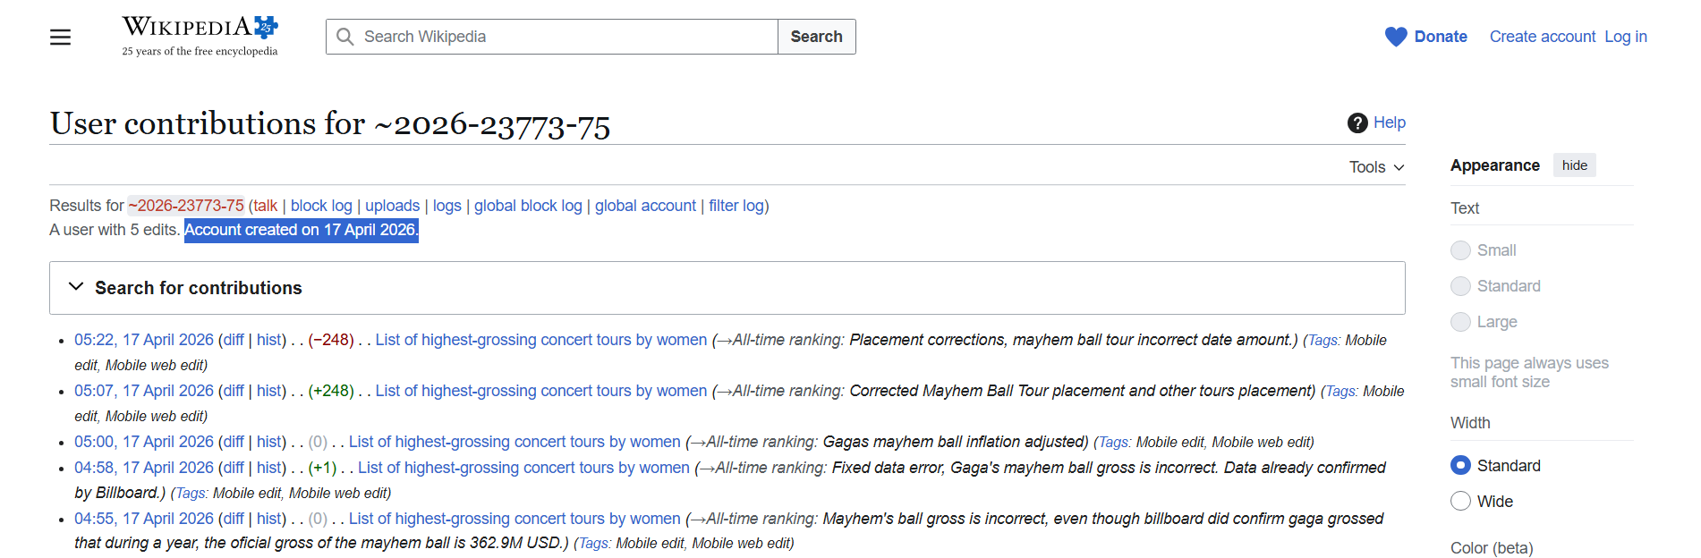Open the user talk link

pos(265,206)
